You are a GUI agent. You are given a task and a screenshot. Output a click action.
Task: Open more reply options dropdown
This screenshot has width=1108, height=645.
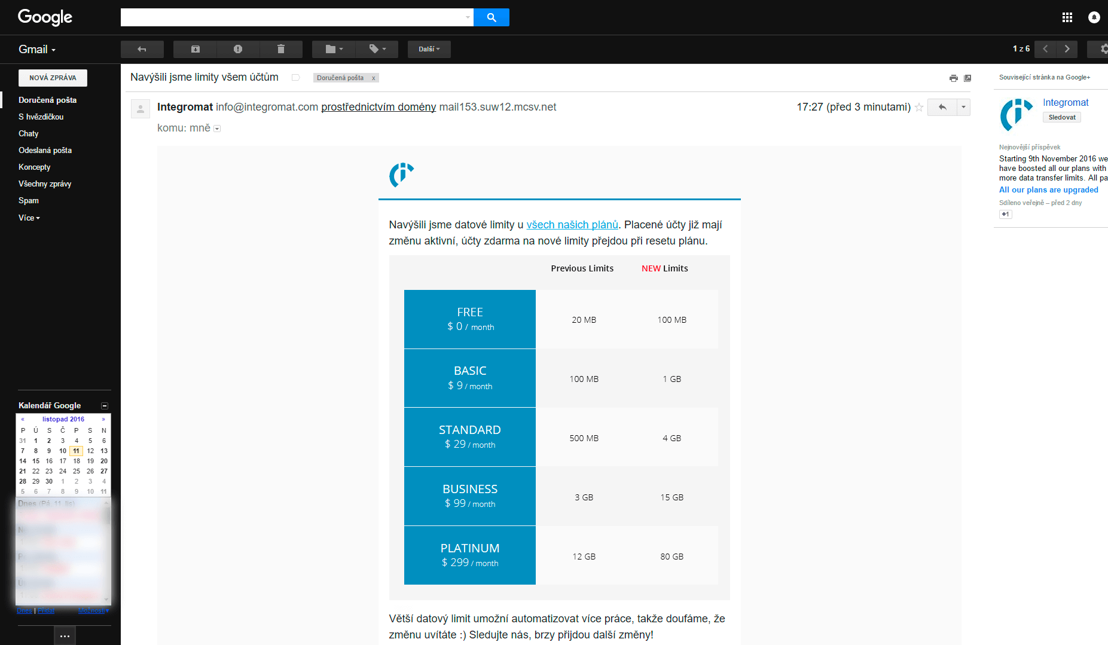[x=963, y=107]
